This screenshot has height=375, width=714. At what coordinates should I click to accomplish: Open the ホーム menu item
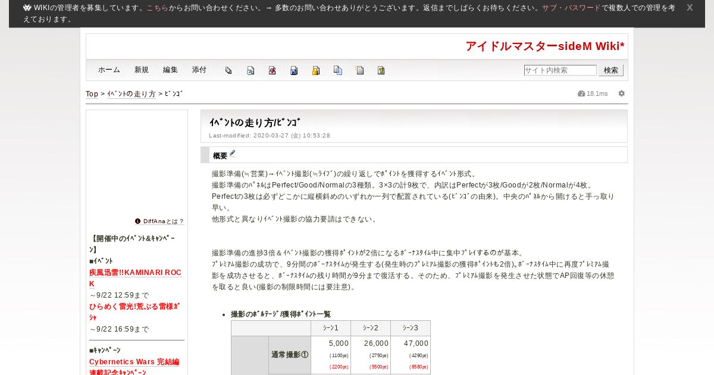(x=109, y=70)
